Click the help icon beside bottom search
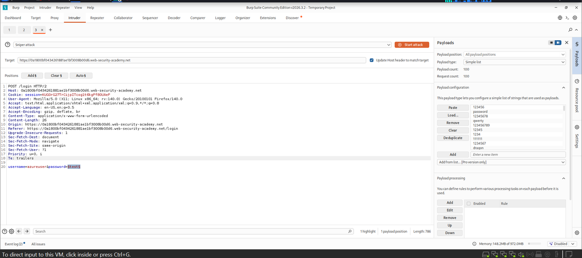The height and width of the screenshot is (258, 582). click(x=4, y=231)
